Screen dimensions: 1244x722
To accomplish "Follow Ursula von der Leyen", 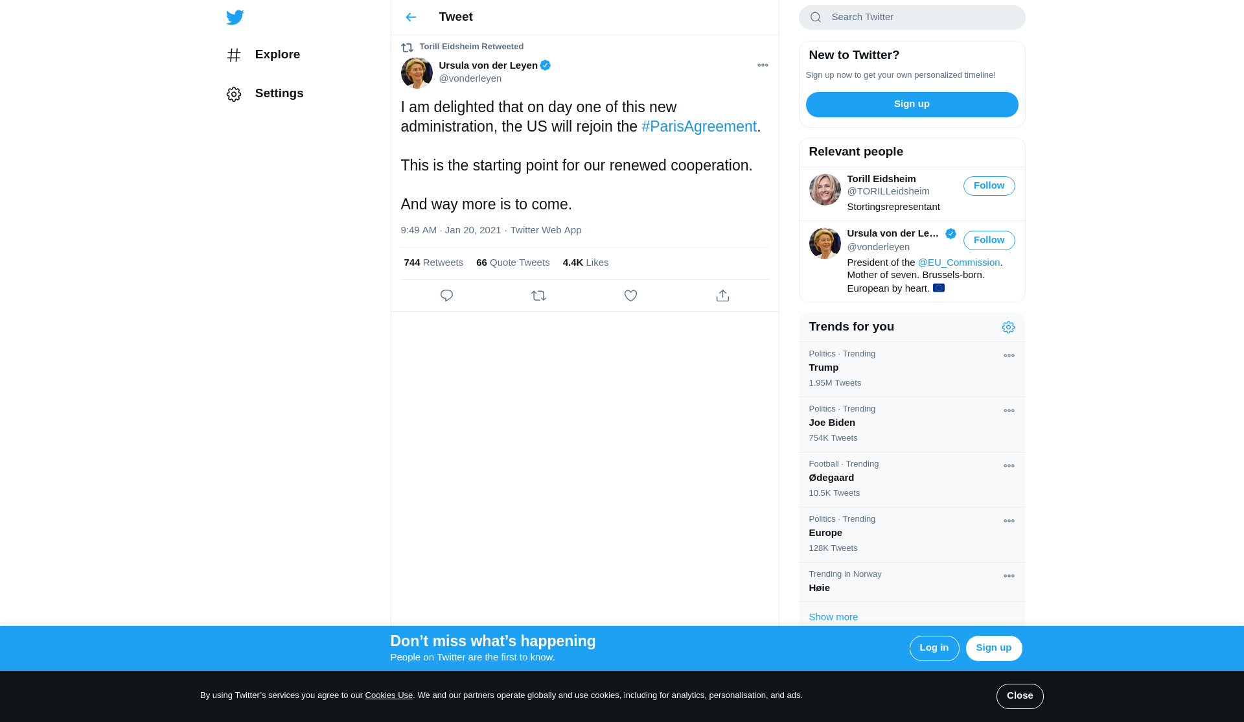I will tap(989, 240).
